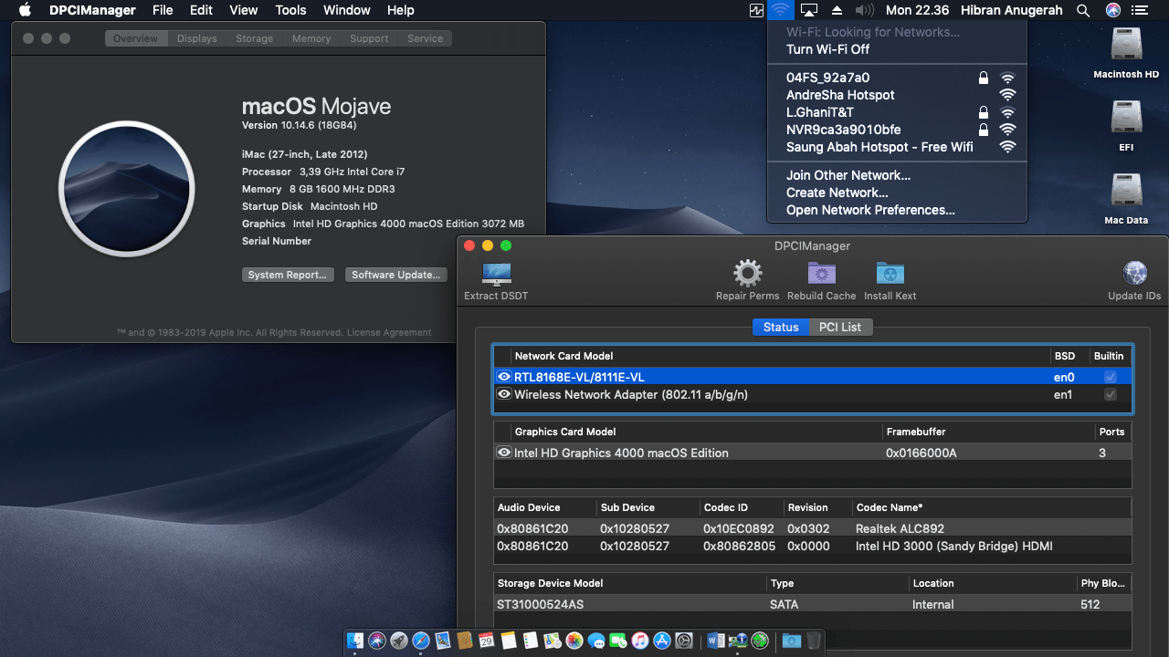Switch to Displays tab in About This Mac
Screen dimensions: 1169x657
click(197, 38)
